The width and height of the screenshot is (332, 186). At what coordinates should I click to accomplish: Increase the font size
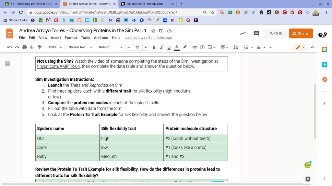146,47
